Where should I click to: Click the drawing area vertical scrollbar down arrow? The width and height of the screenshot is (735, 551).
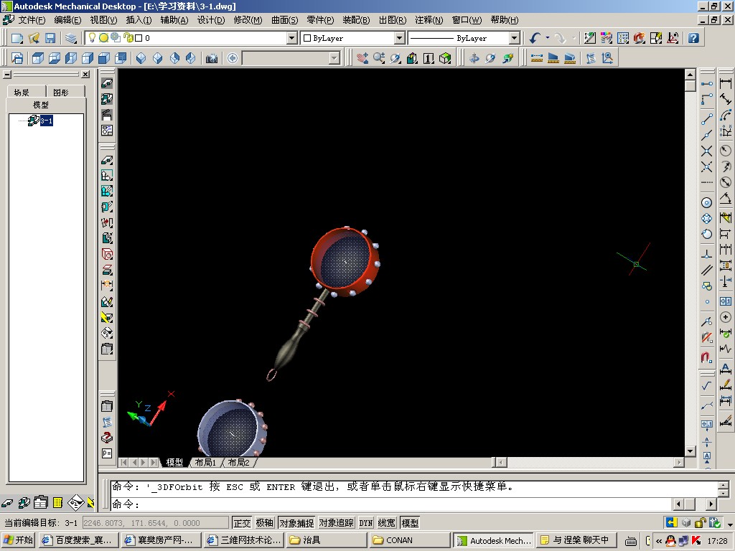(x=690, y=451)
